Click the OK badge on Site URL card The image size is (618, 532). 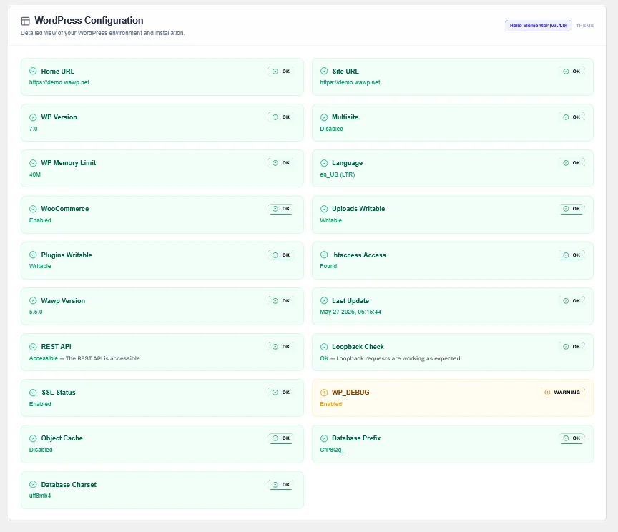(572, 72)
